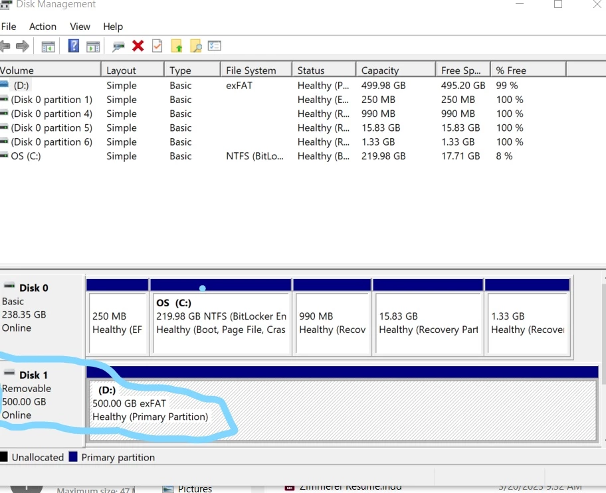The width and height of the screenshot is (606, 493).
Task: Sort by the Layout column header
Action: point(133,70)
